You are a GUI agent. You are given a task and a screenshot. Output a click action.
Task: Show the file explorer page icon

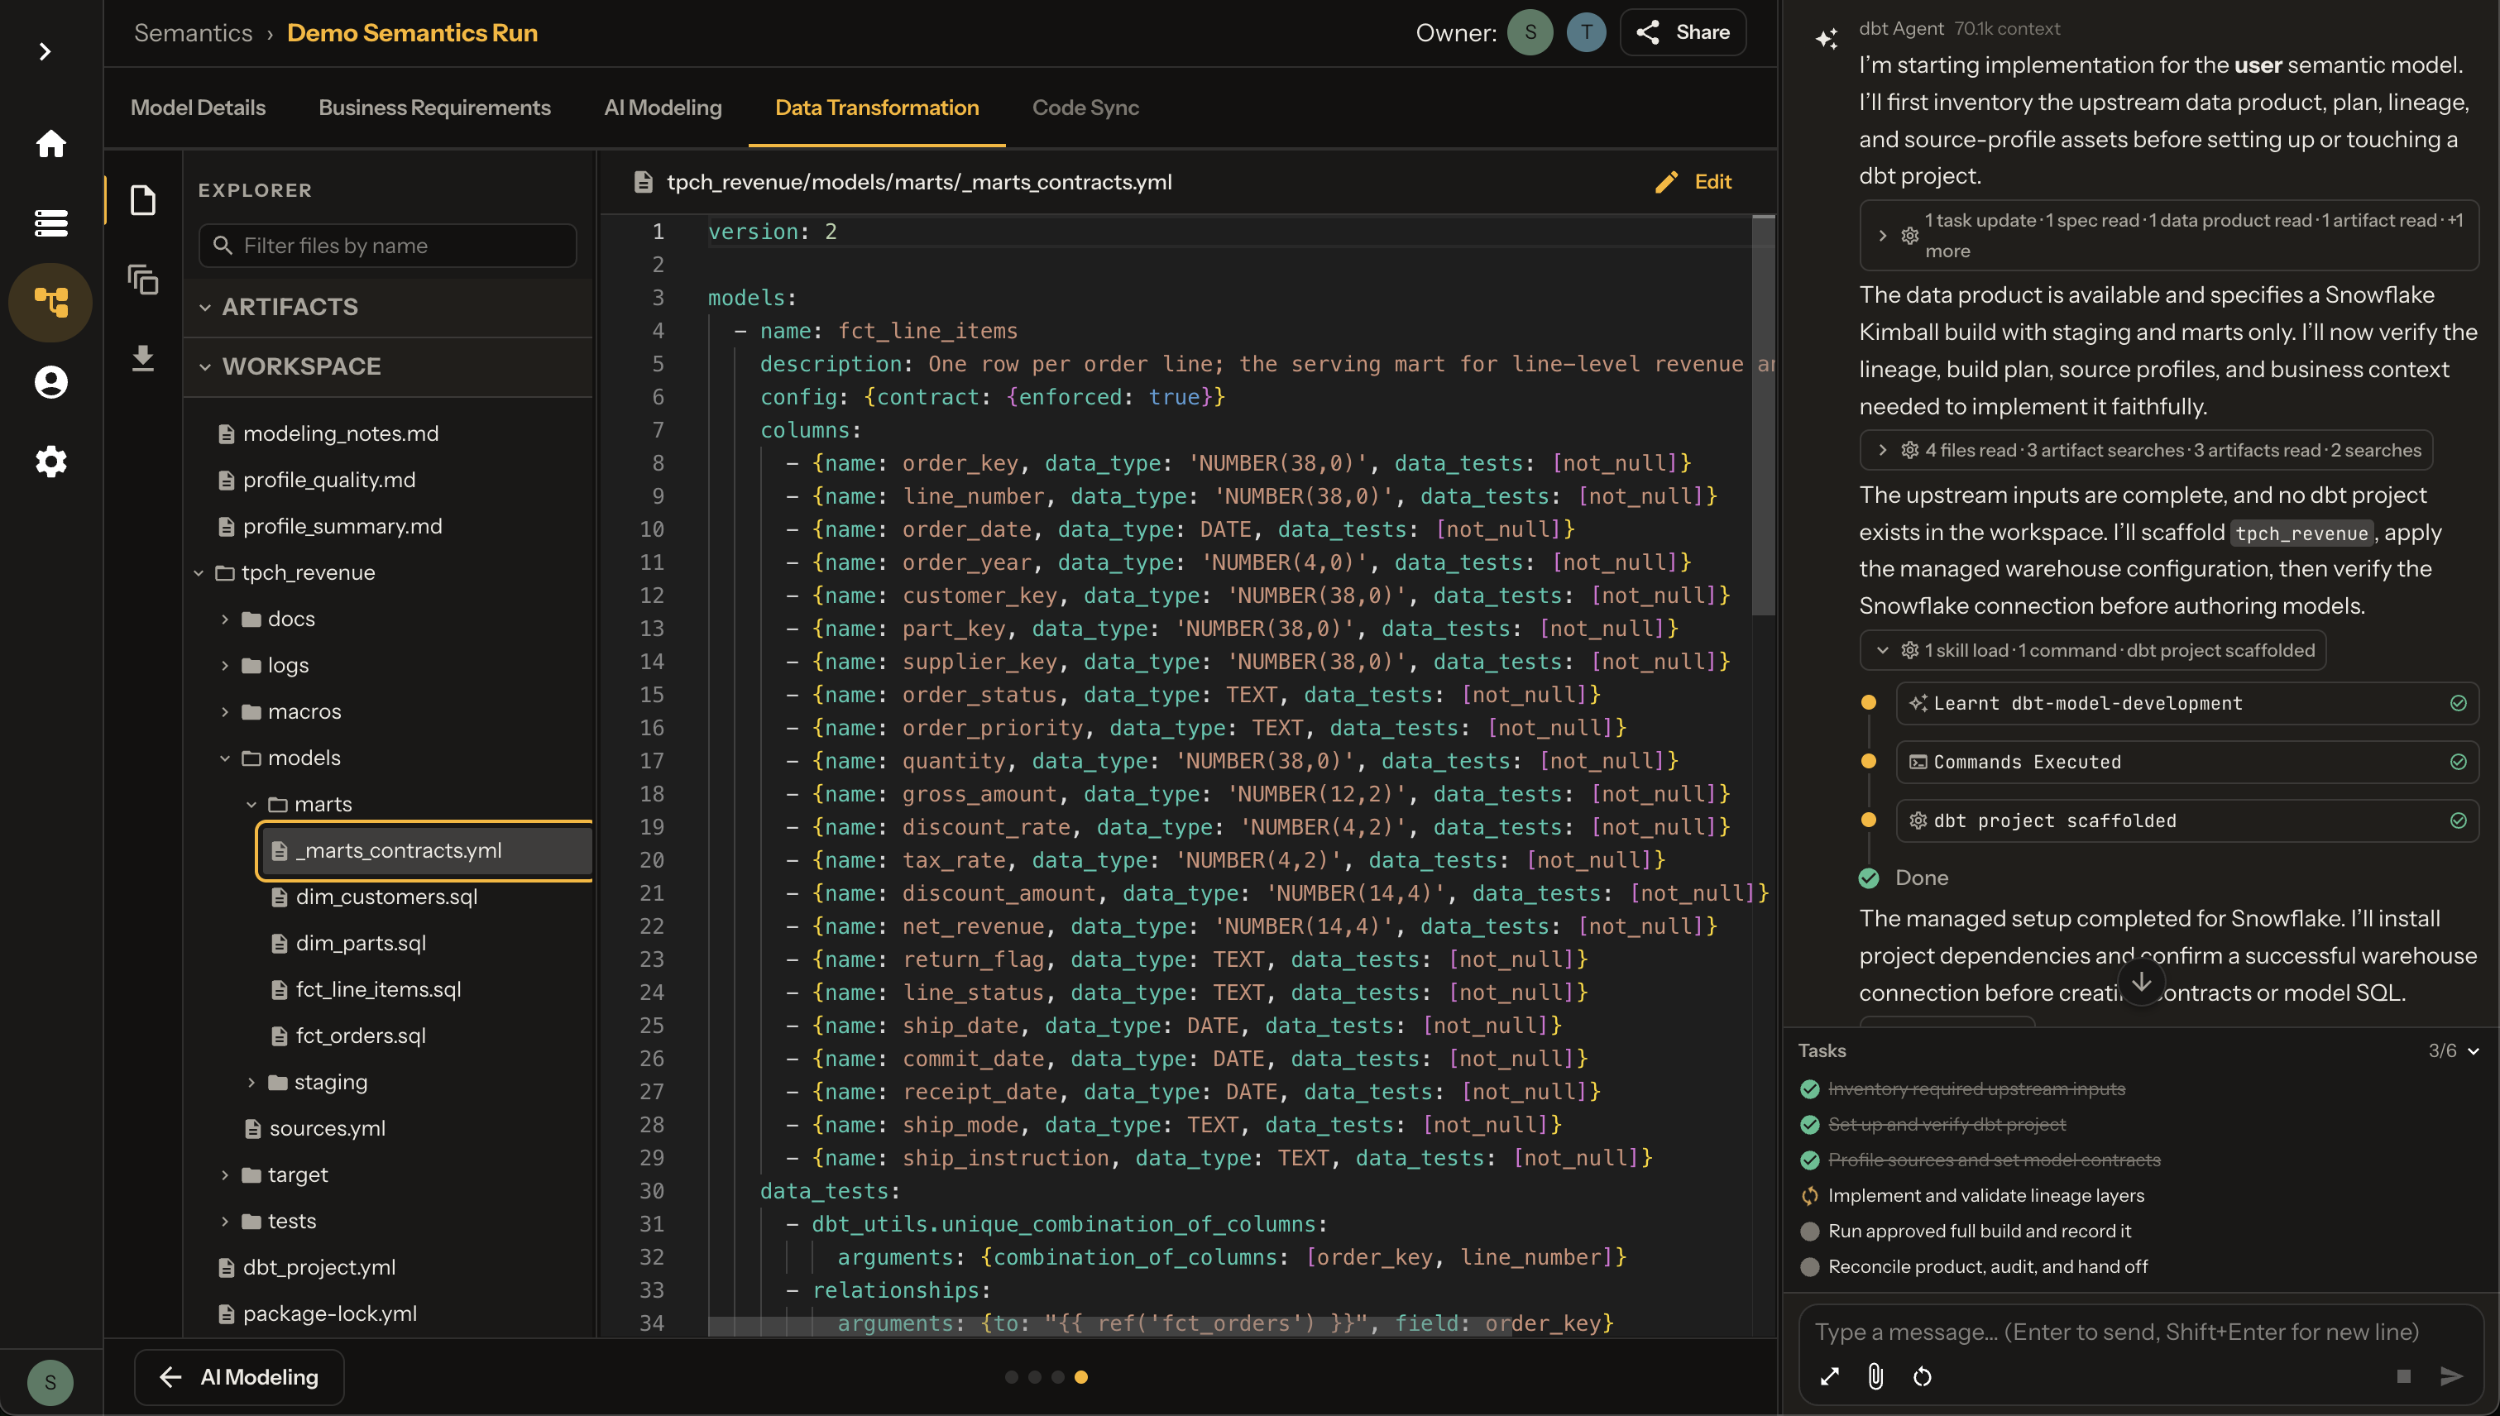point(143,200)
